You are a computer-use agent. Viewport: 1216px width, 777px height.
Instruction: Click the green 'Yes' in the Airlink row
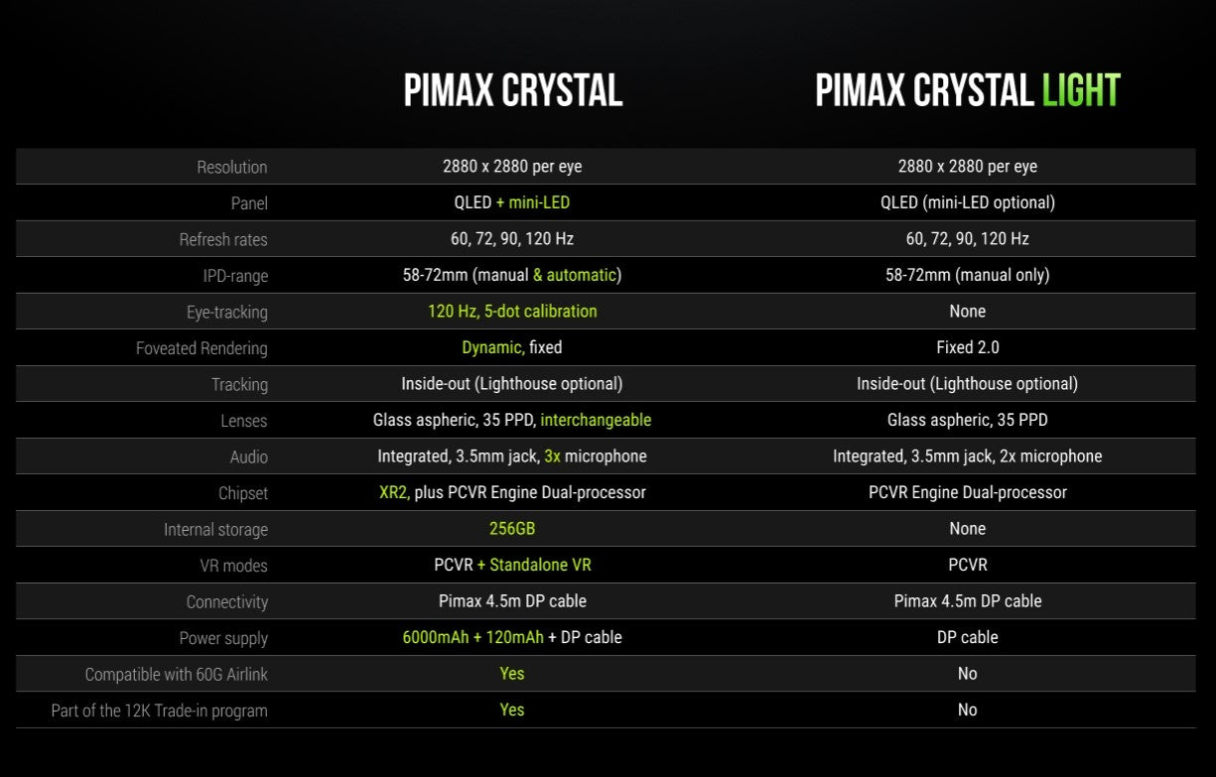click(x=512, y=674)
